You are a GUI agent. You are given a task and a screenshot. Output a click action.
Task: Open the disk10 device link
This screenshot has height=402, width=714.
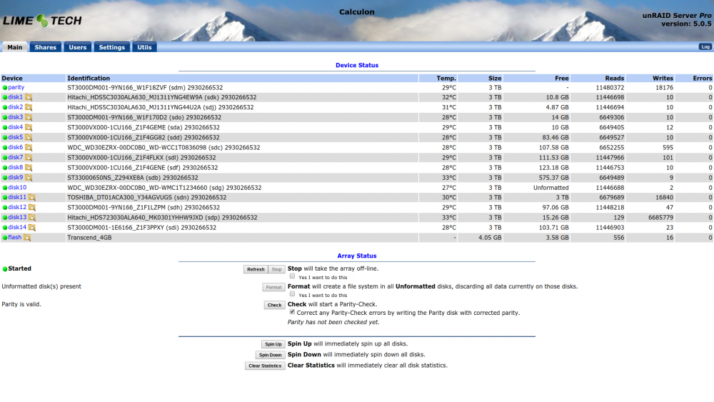17,188
